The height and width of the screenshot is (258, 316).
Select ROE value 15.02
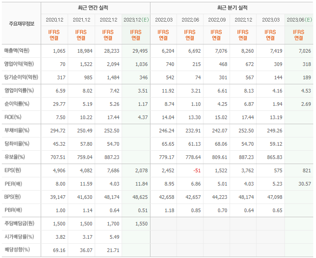click(221, 117)
